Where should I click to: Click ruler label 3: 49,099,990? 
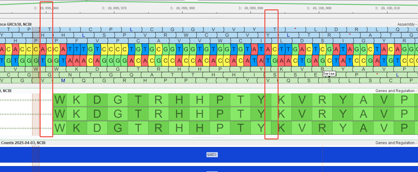[251, 8]
